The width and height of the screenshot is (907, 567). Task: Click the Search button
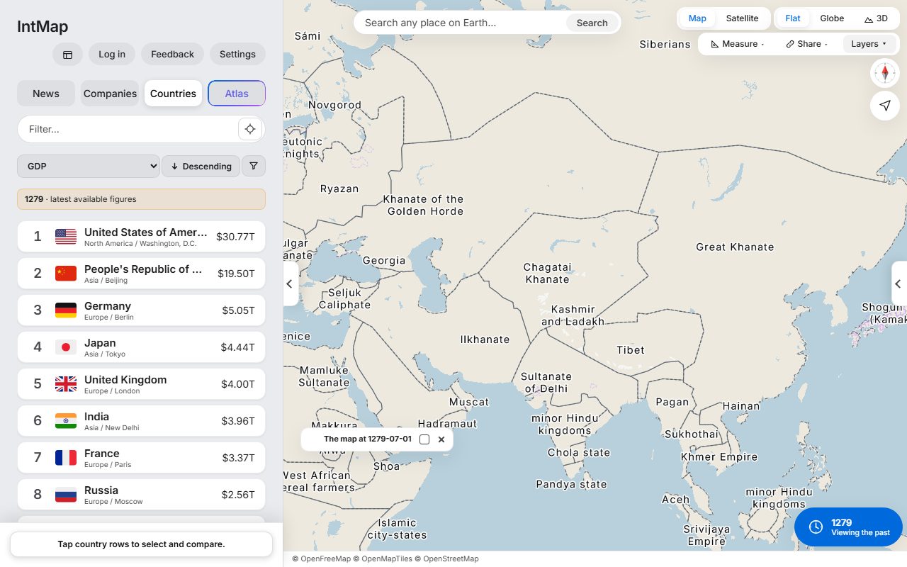pos(592,23)
